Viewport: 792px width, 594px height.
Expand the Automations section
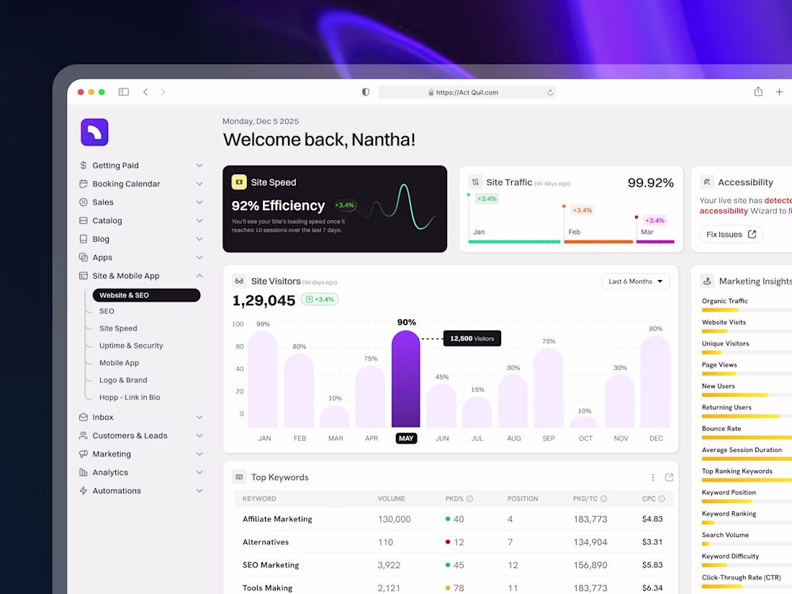click(x=199, y=490)
